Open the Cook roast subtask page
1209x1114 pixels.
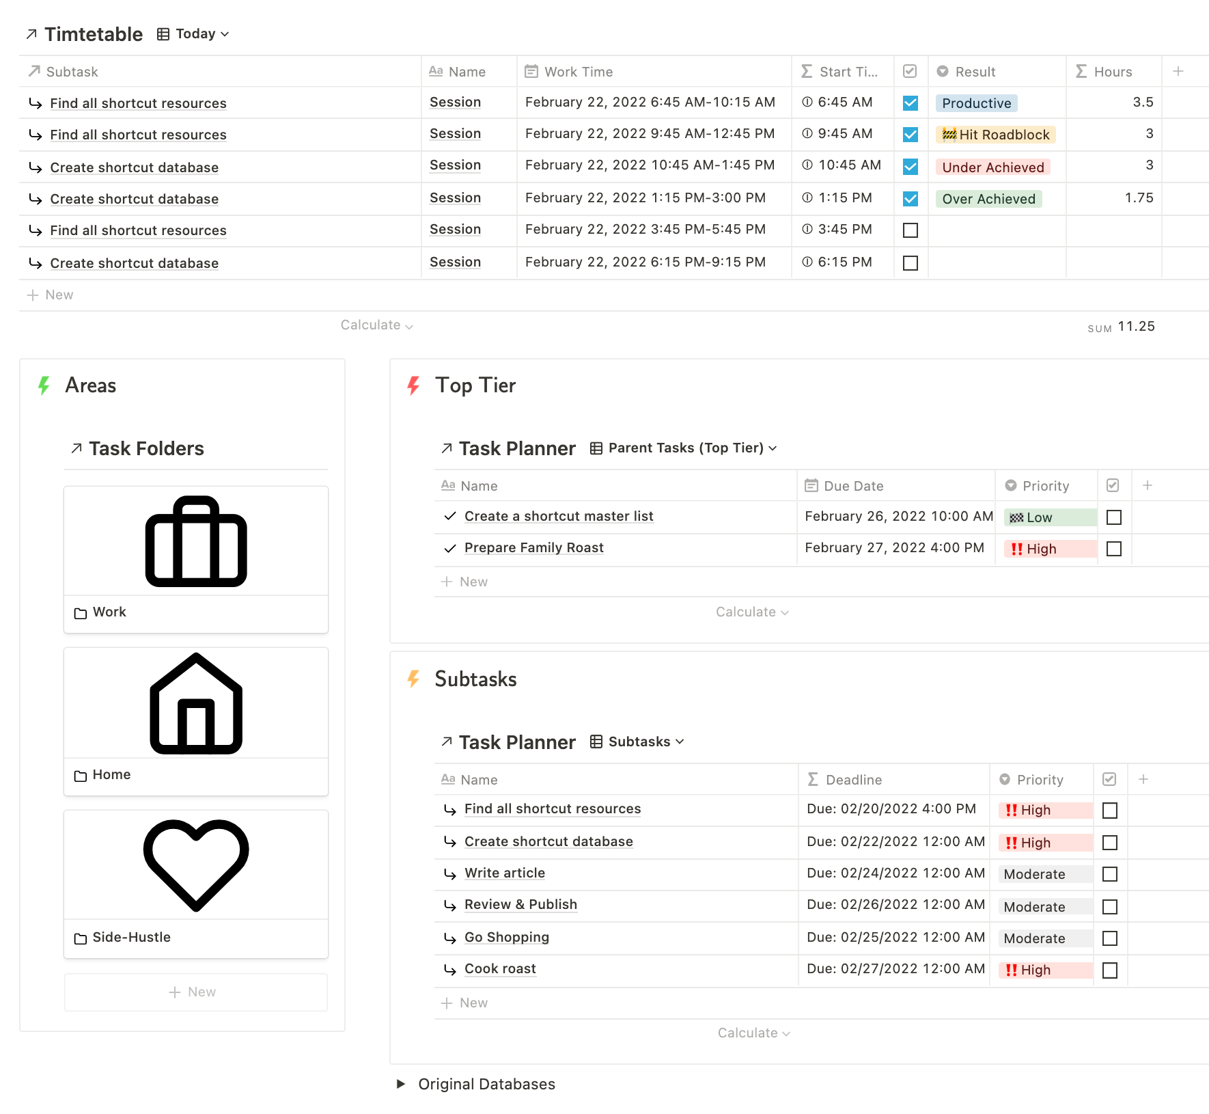[499, 968]
